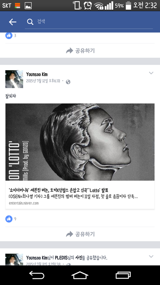Open Younsoo Kim's profile picture on 잘되자 post
Image resolution: width=160 pixels, height=285 pixels.
click(14, 79)
